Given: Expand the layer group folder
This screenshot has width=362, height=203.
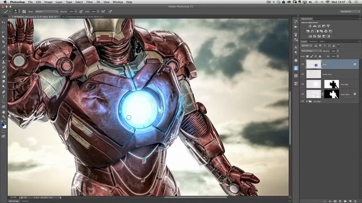Looking at the screenshot, I should [307, 101].
